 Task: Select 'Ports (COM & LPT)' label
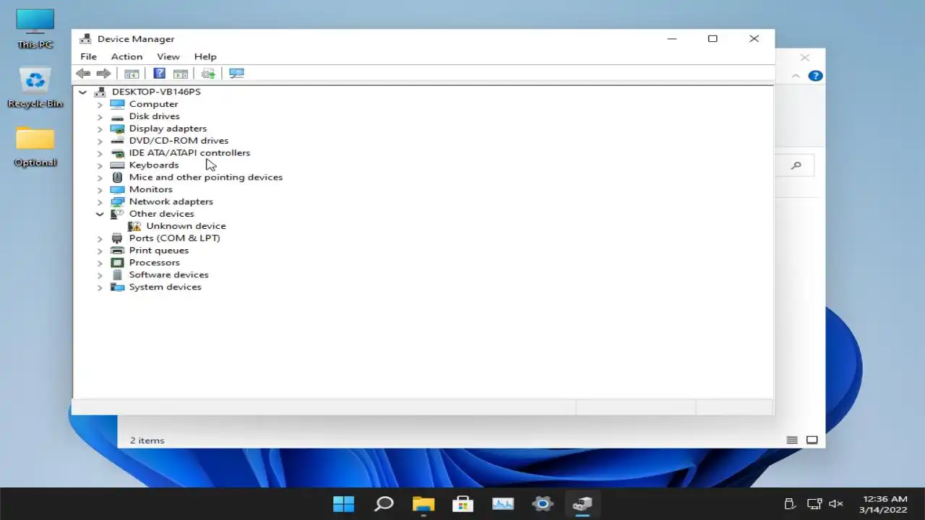coord(175,238)
